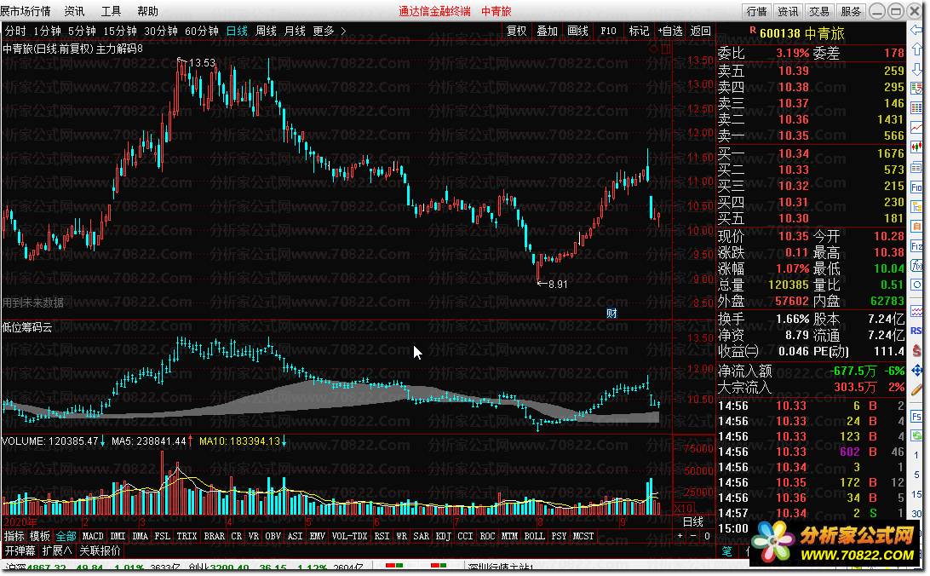
Task: Select the KDJ indicator tab
Action: [x=443, y=536]
